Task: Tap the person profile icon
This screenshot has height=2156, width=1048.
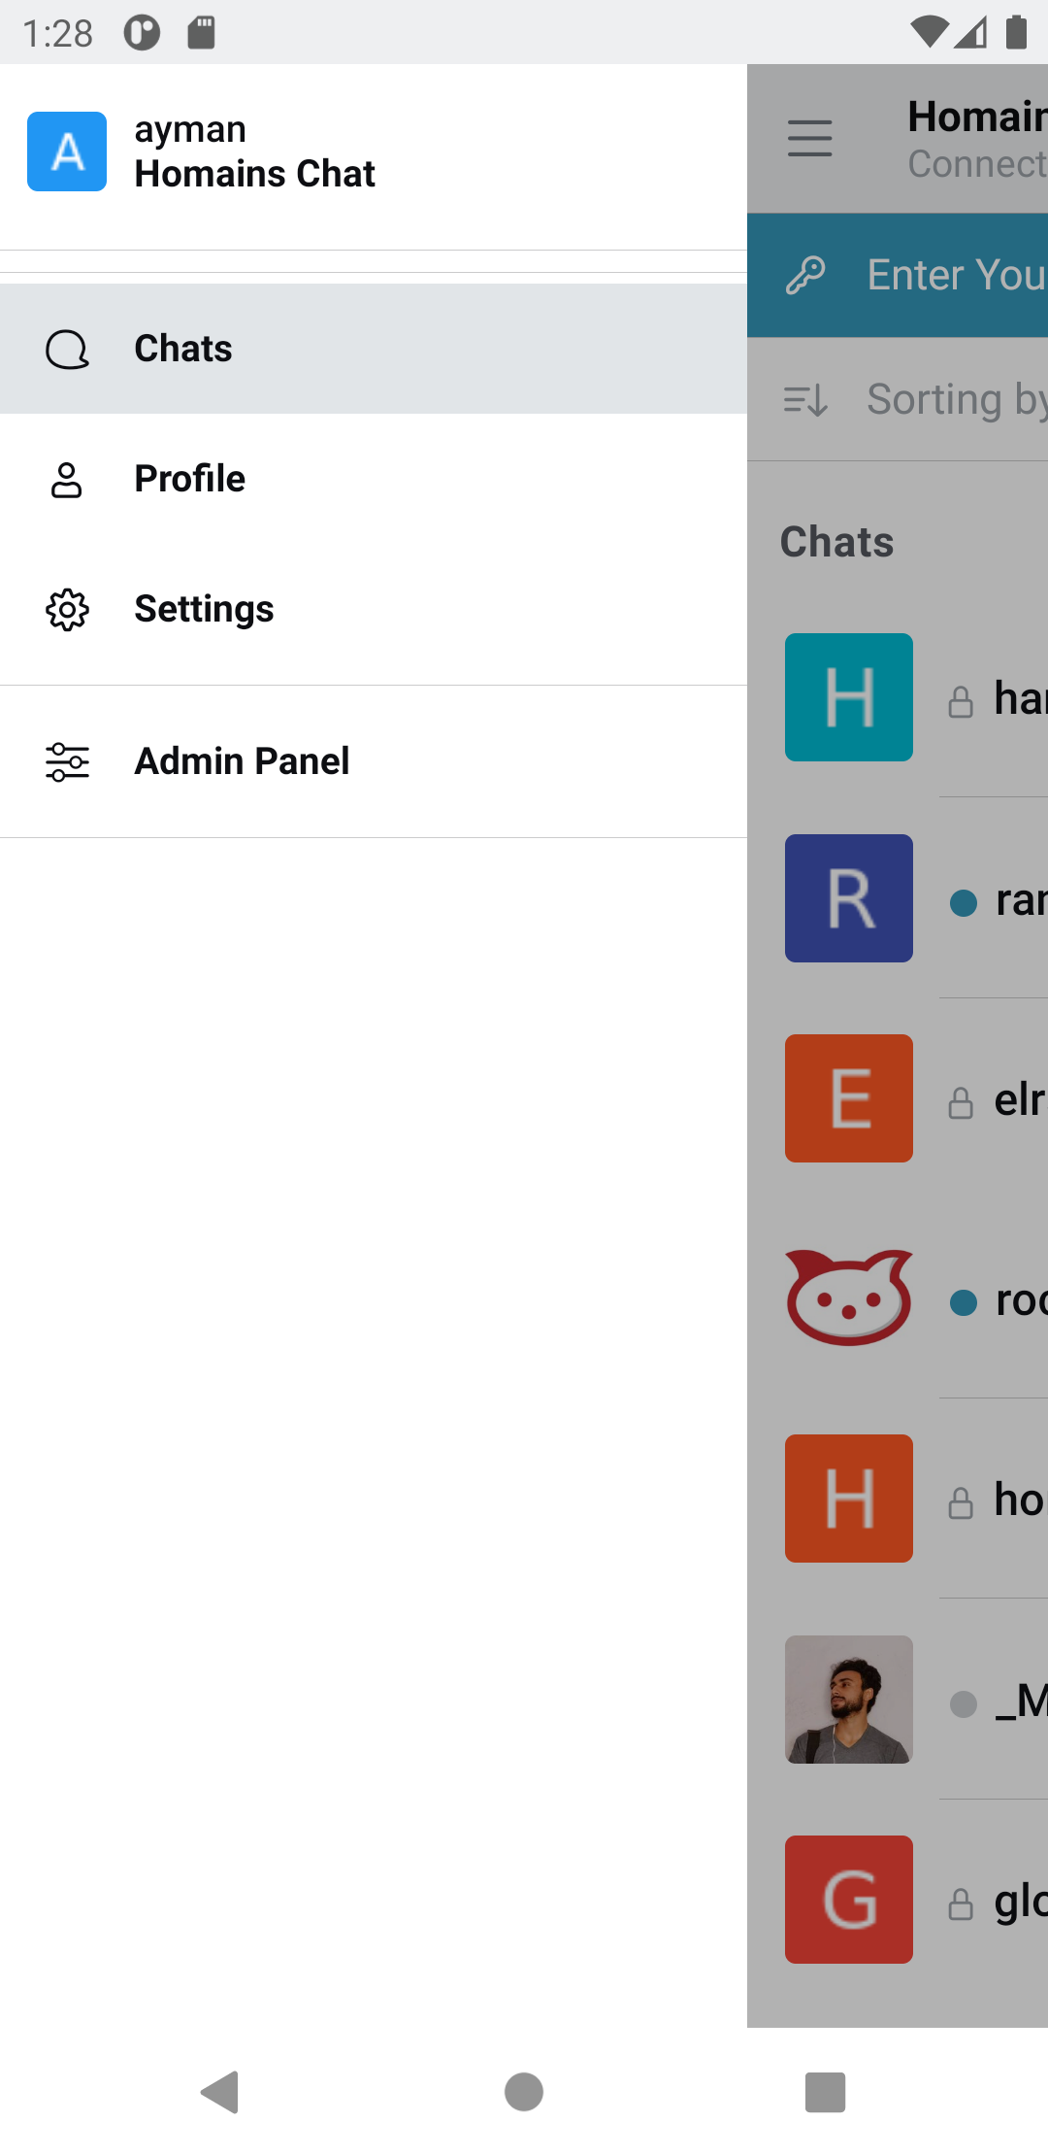Action: (67, 480)
